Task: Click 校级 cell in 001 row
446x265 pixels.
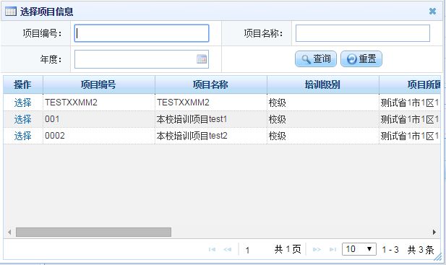Action: (x=323, y=119)
